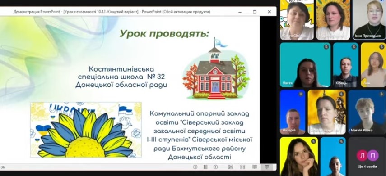
Task: Click the purple П avatar circle
Action: [373, 155]
